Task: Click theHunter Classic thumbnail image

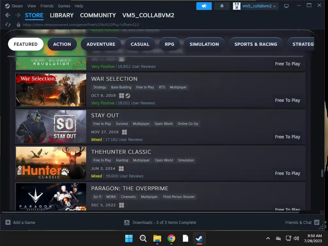Action: [51, 163]
